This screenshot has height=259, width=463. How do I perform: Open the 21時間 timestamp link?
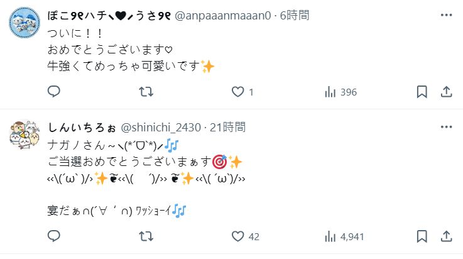tap(228, 127)
